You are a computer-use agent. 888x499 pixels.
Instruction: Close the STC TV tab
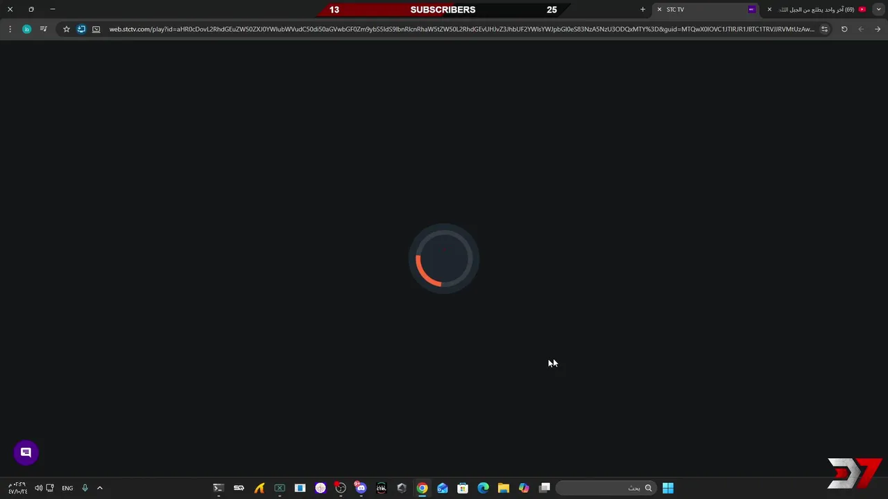659,10
